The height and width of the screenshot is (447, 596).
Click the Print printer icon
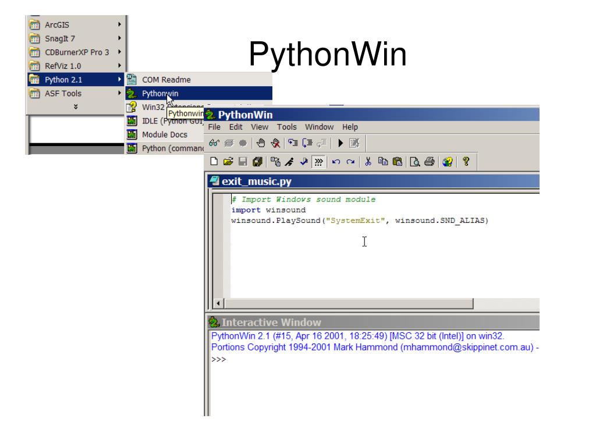[x=429, y=162]
